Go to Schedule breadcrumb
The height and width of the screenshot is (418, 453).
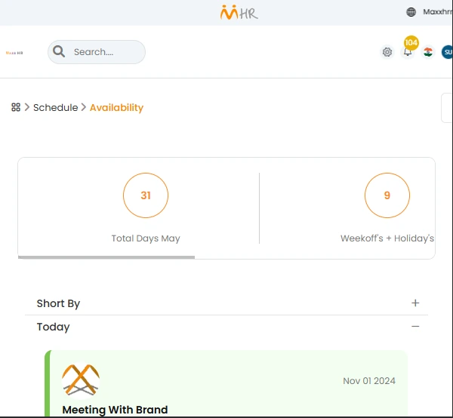point(55,107)
